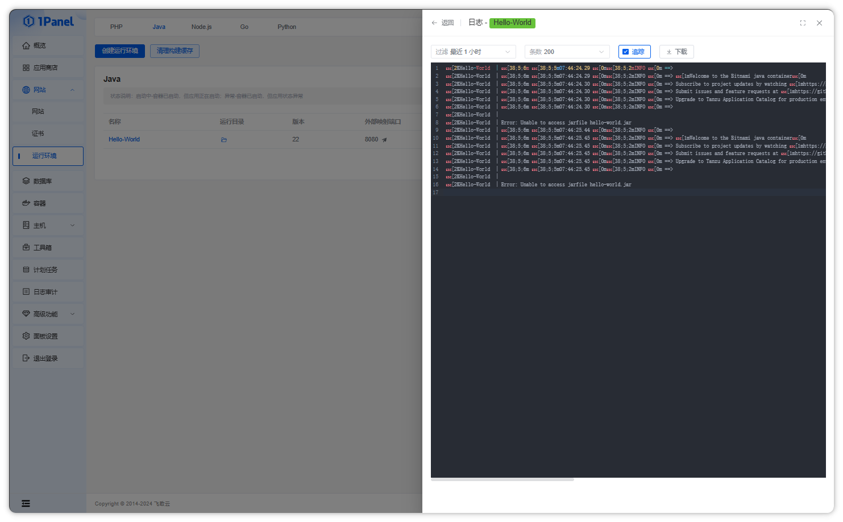
Task: Switch to the Python tab
Action: (x=287, y=27)
